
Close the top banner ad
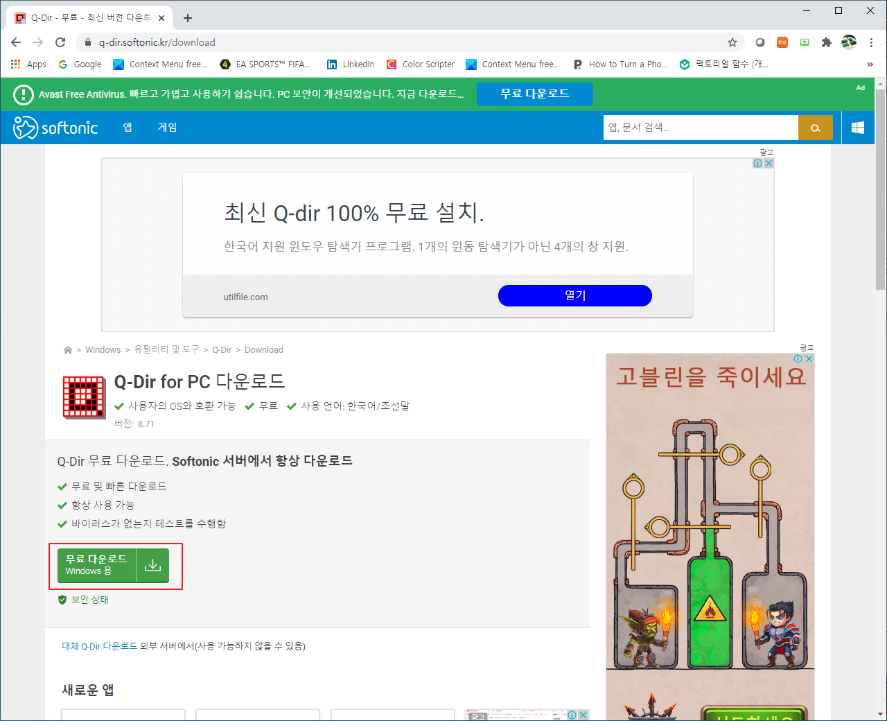click(x=769, y=164)
